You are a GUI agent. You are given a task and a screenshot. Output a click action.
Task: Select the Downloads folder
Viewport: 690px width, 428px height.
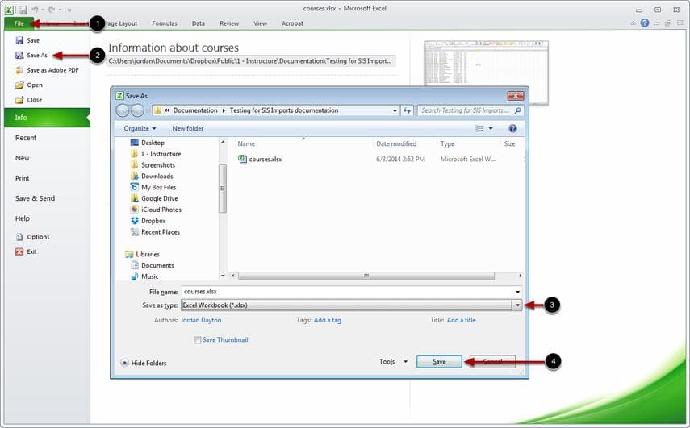152,177
